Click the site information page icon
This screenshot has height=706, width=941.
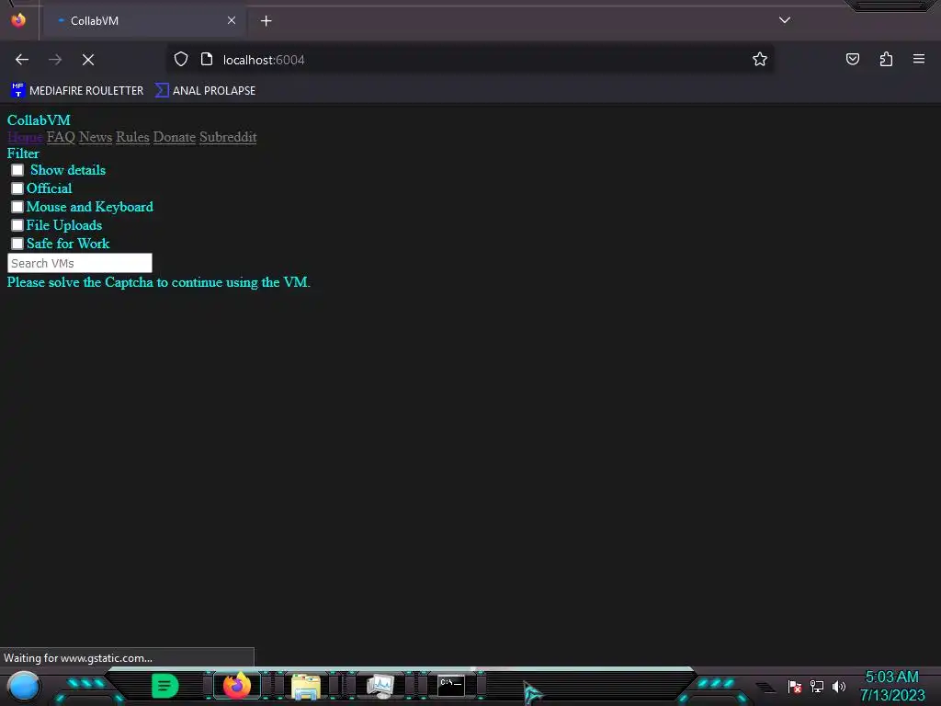[207, 60]
